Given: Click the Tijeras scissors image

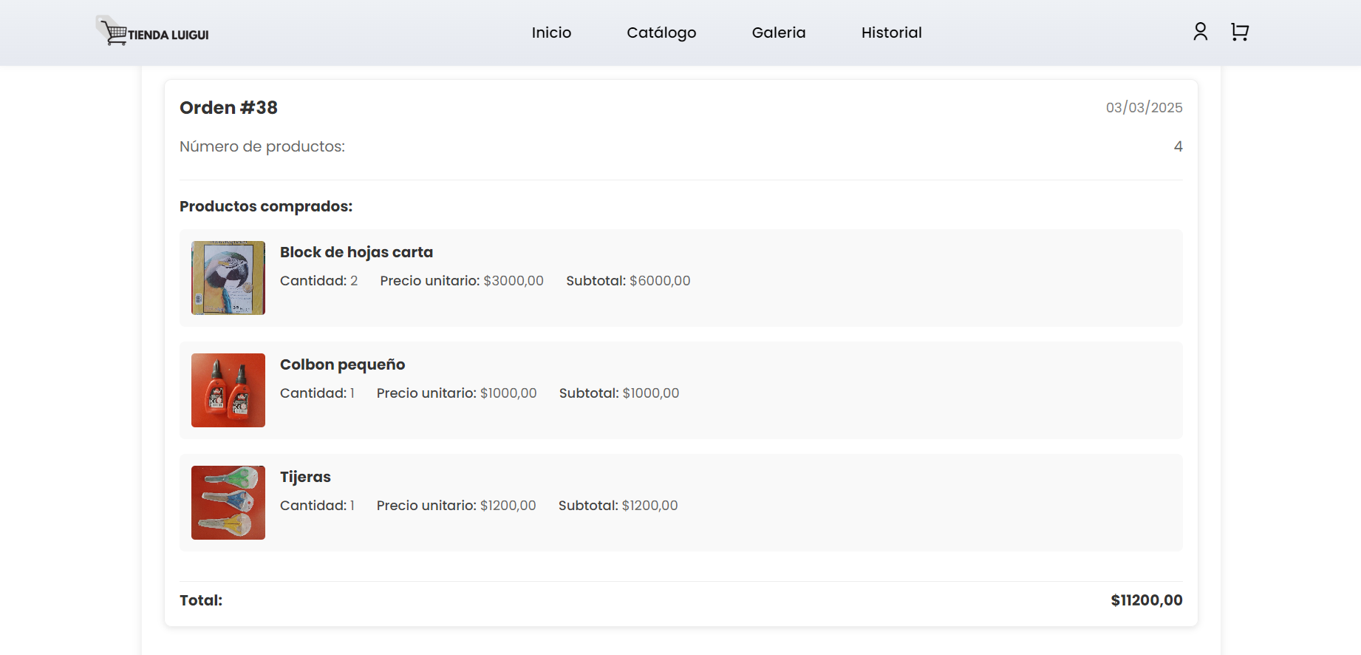Looking at the screenshot, I should pyautogui.click(x=228, y=503).
